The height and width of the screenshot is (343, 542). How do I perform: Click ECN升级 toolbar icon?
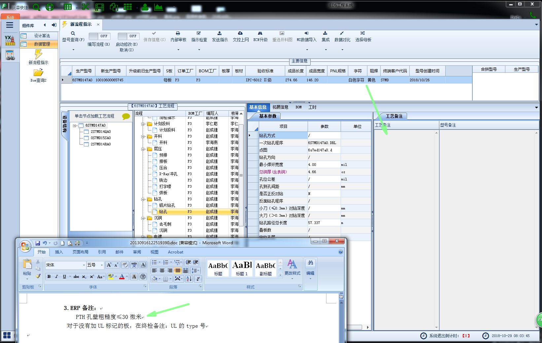click(260, 33)
